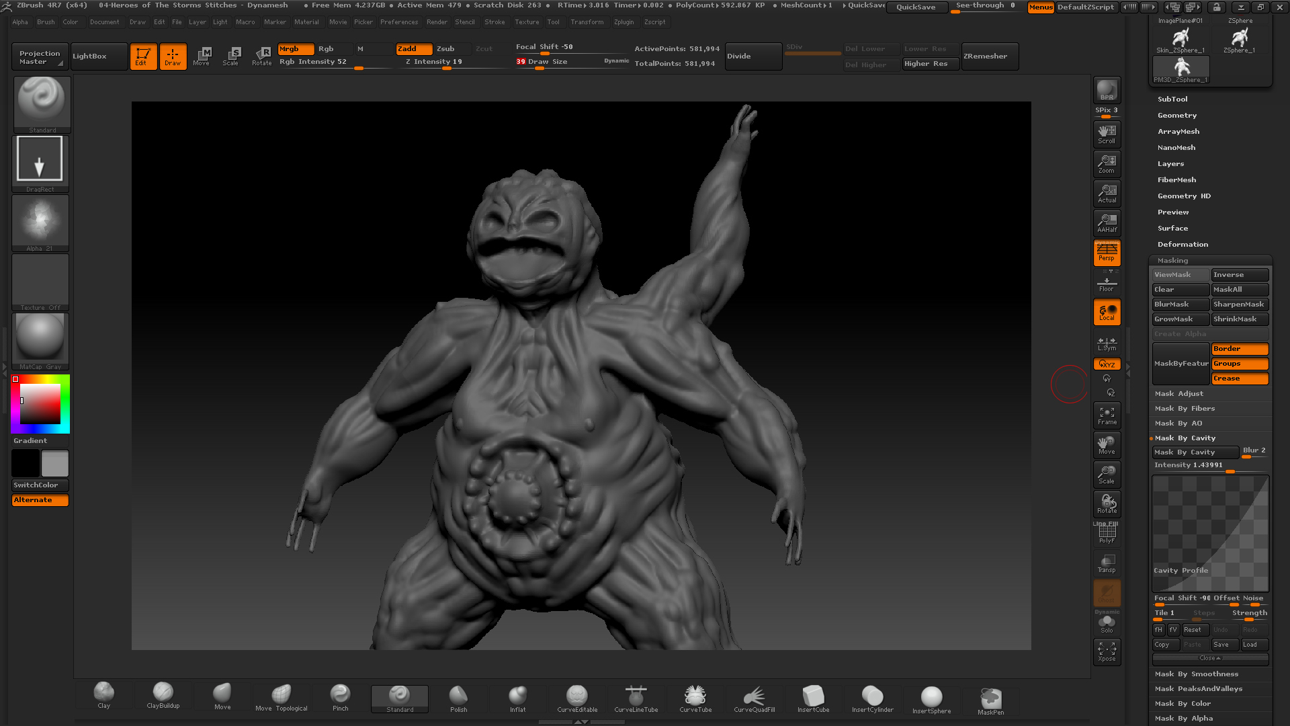Image resolution: width=1290 pixels, height=726 pixels.
Task: Pick the InsertCylinder brush
Action: (873, 697)
